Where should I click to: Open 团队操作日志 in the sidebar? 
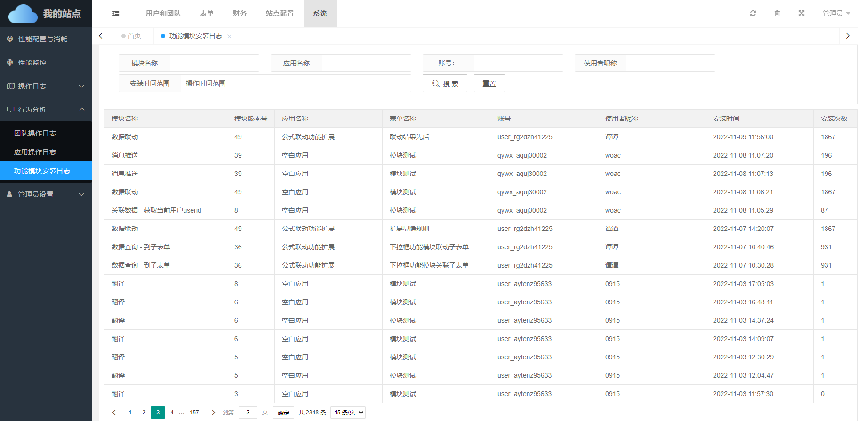35,133
